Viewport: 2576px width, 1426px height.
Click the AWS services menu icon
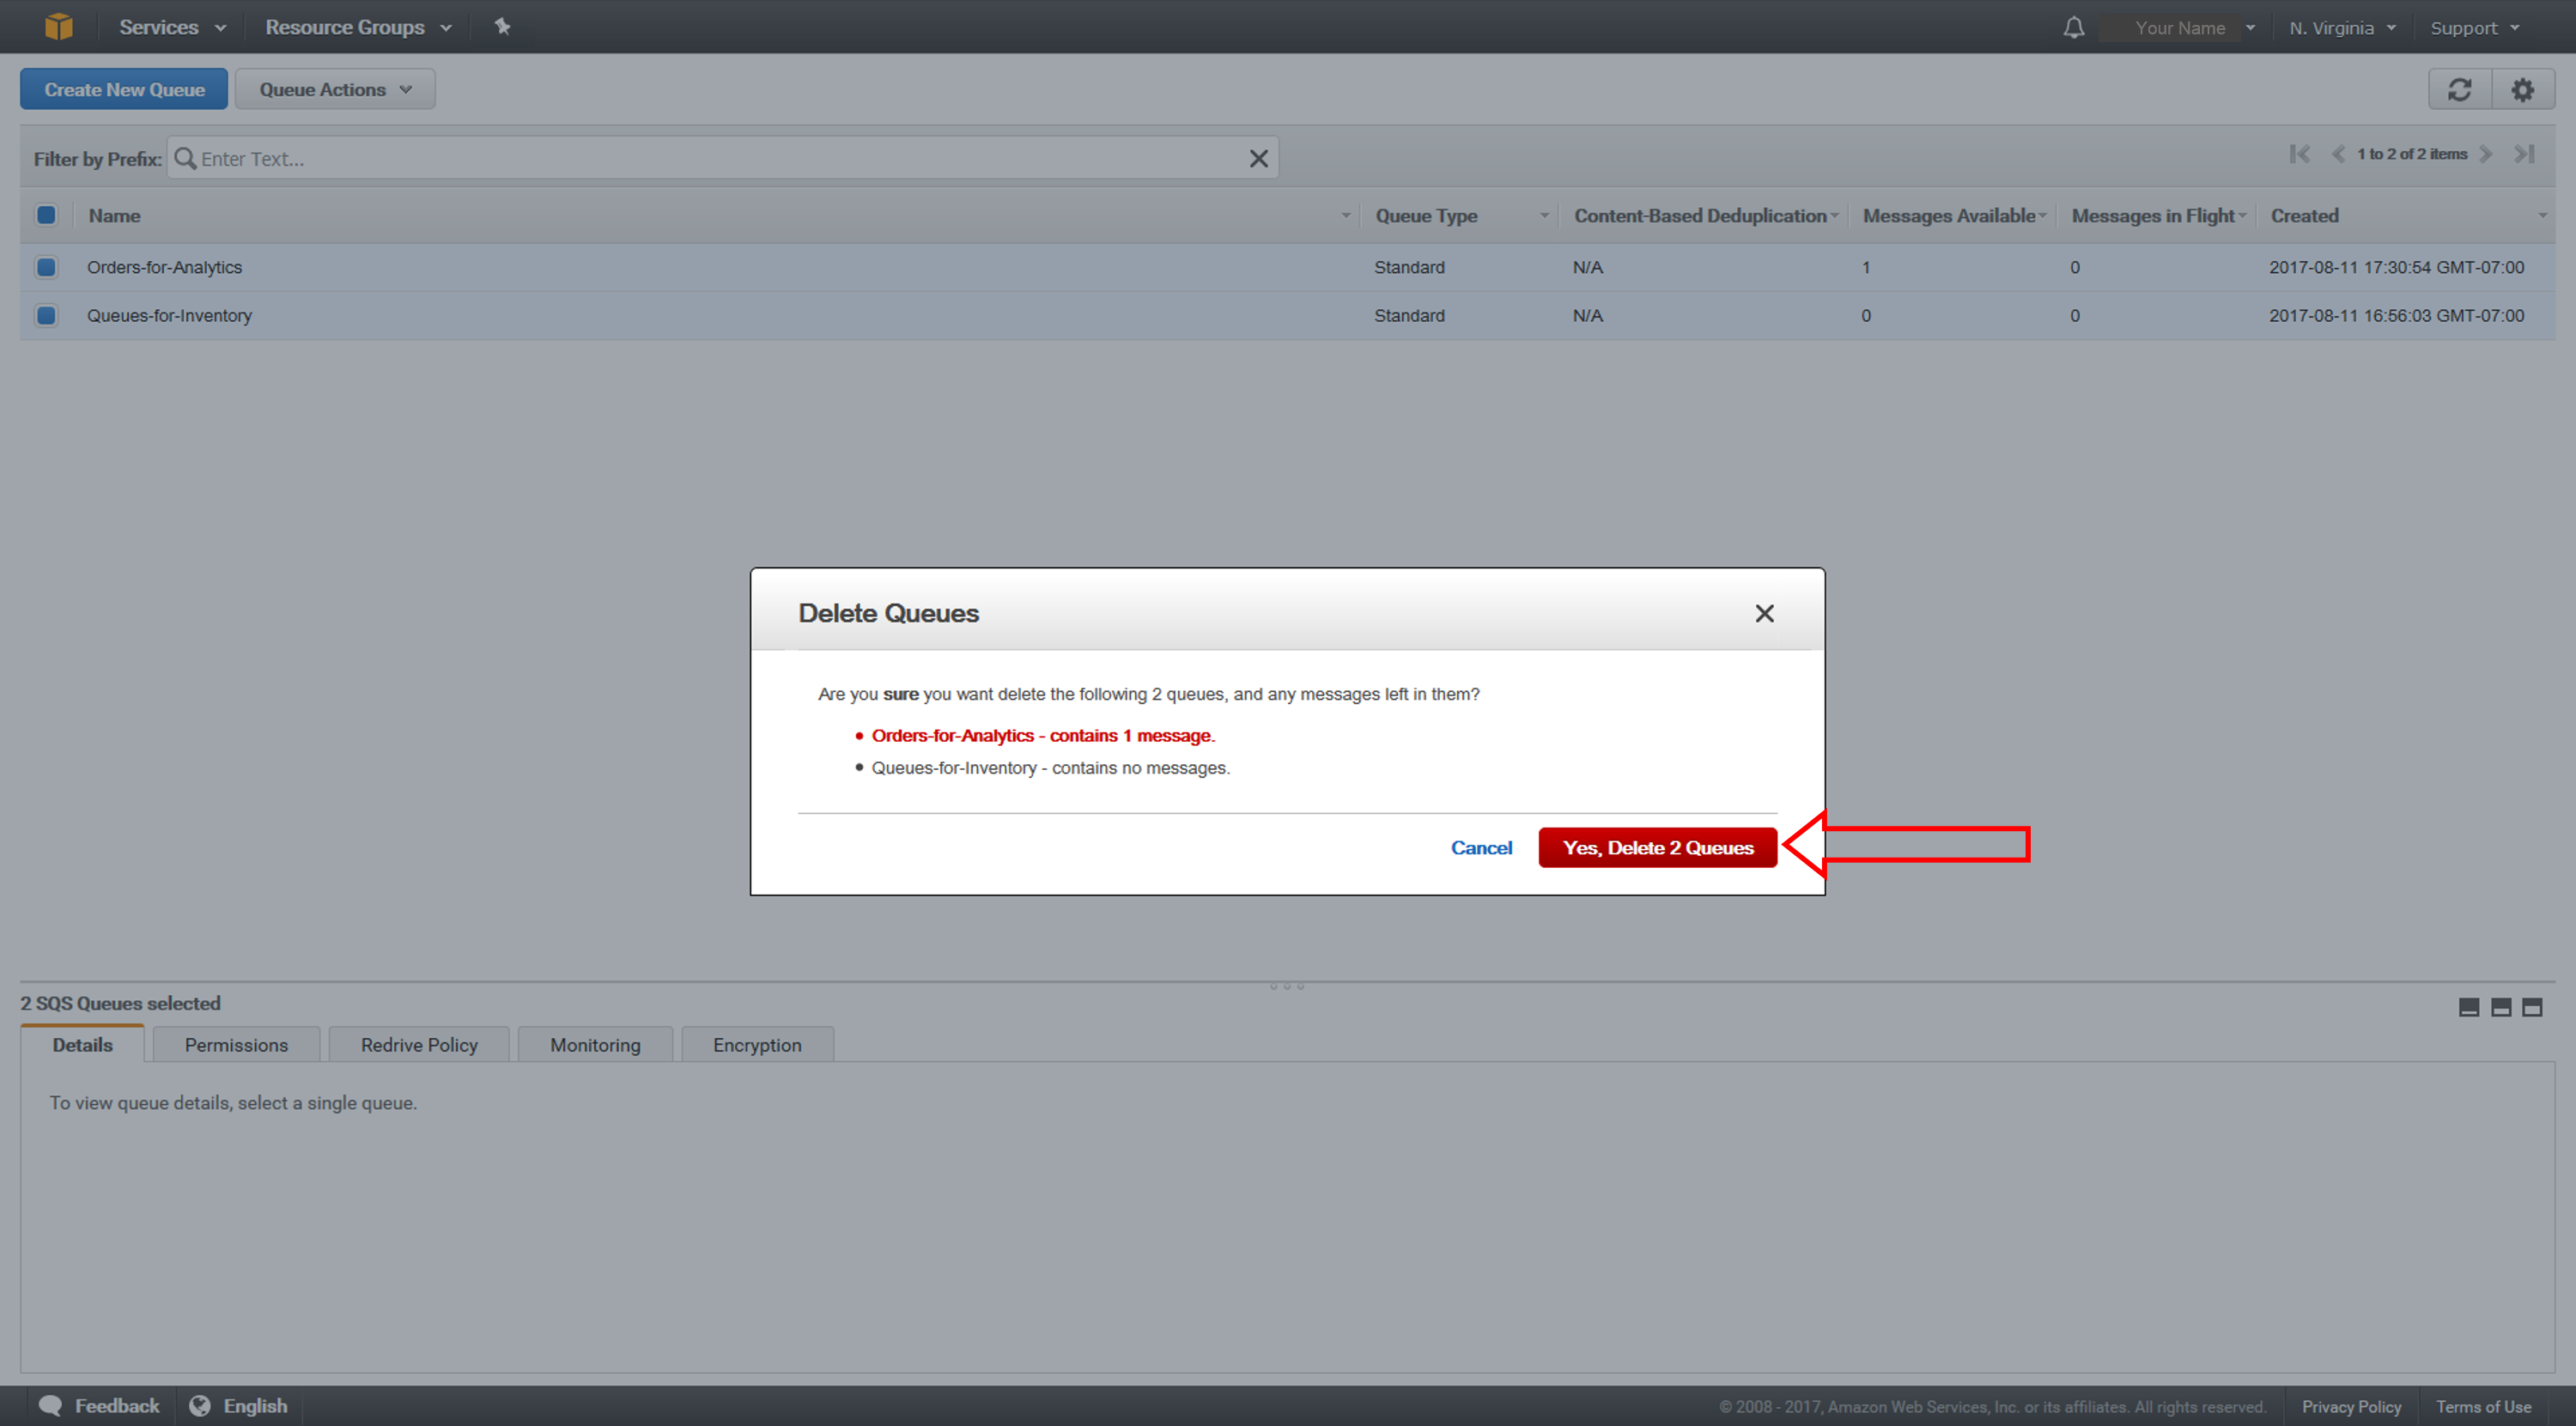click(x=60, y=25)
